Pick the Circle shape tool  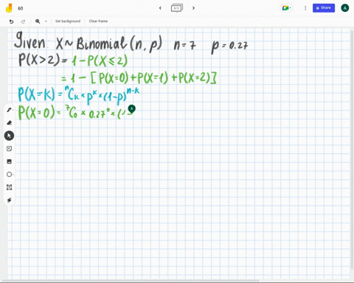[x=9, y=175]
